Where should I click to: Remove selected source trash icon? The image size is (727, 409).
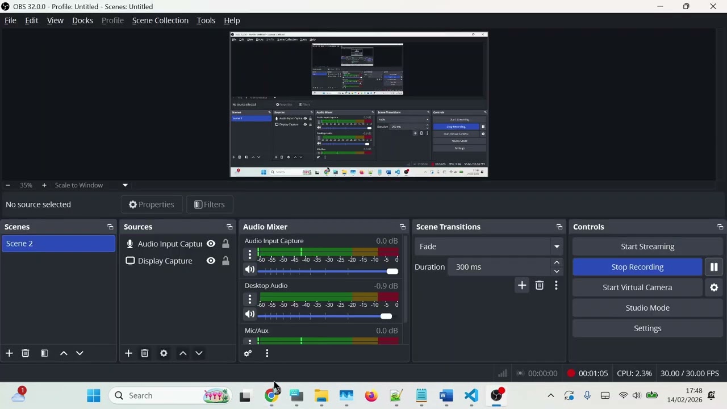tap(145, 353)
